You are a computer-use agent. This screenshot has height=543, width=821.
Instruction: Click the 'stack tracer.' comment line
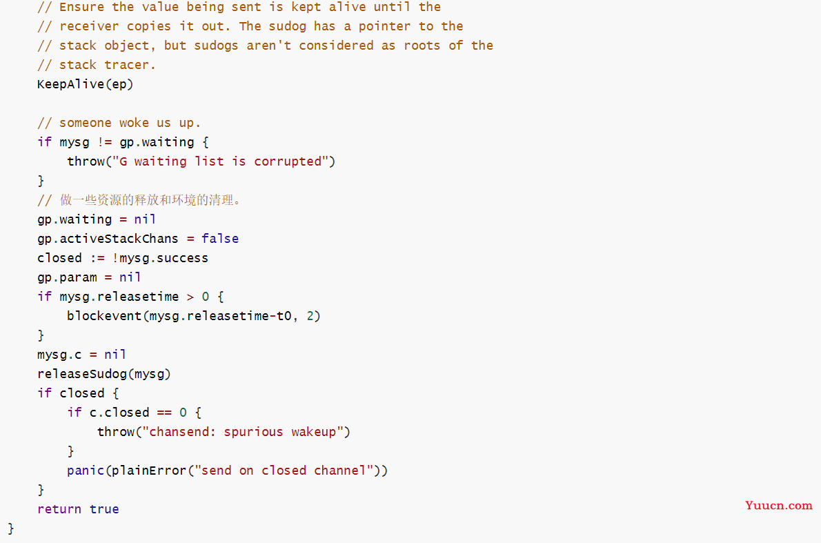point(97,64)
